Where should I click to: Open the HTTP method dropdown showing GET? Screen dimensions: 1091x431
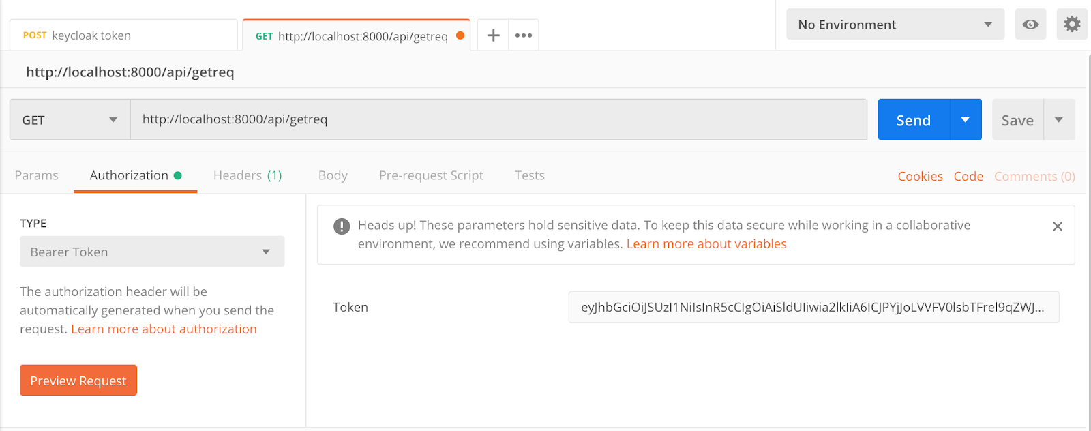coord(69,119)
